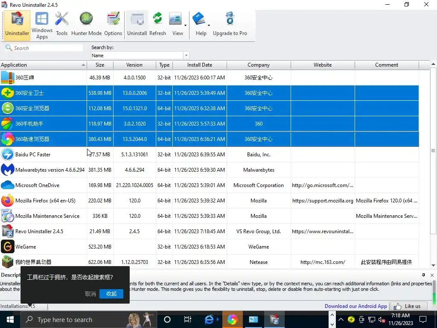Click the Like us button
Image resolution: width=437 pixels, height=328 pixels.
[x=409, y=306]
